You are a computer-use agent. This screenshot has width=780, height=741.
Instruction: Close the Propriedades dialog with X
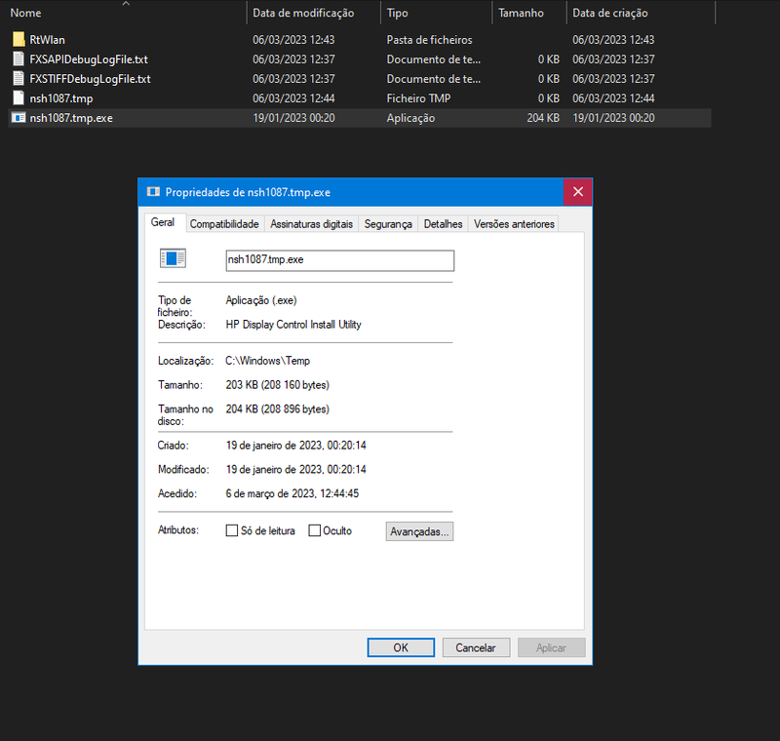coord(577,192)
